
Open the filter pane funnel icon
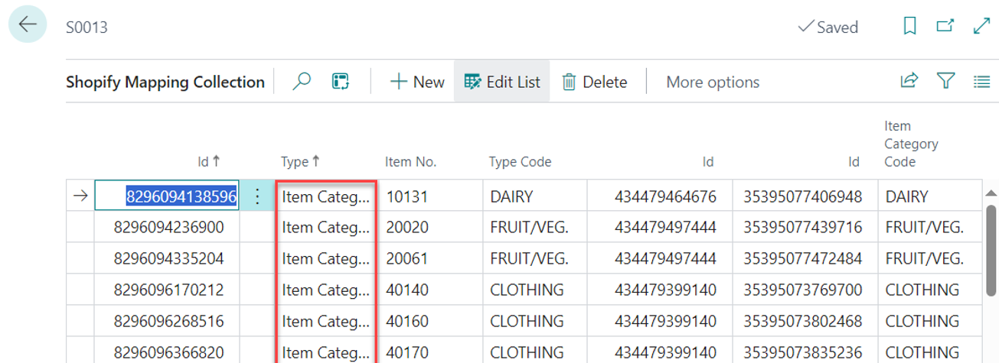click(x=946, y=81)
